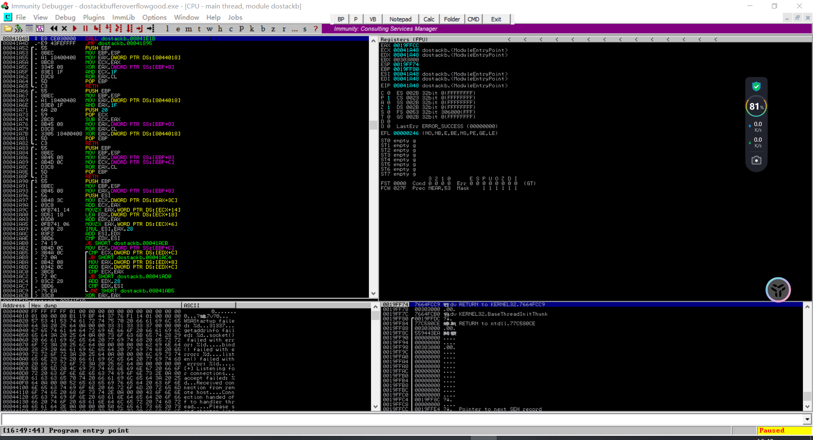Click the Step into toolbar icon

click(97, 28)
